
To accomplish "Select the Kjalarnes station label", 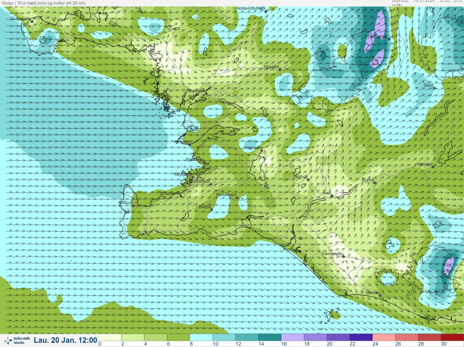I will [x=194, y=160].
